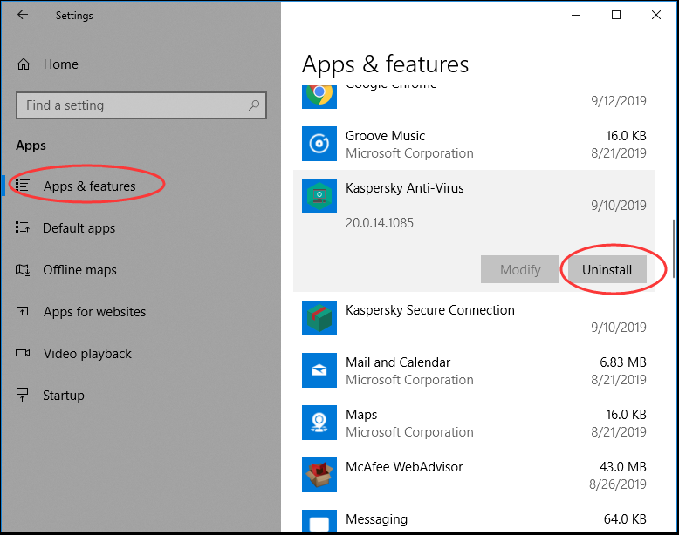The width and height of the screenshot is (679, 535).
Task: Click the Default apps icon
Action: 22,227
